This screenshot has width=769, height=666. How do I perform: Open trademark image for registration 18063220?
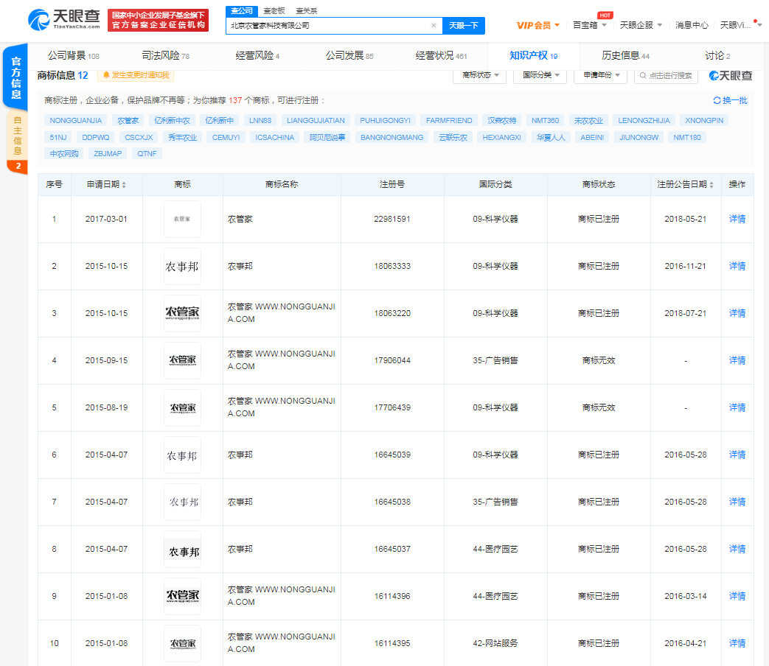182,313
